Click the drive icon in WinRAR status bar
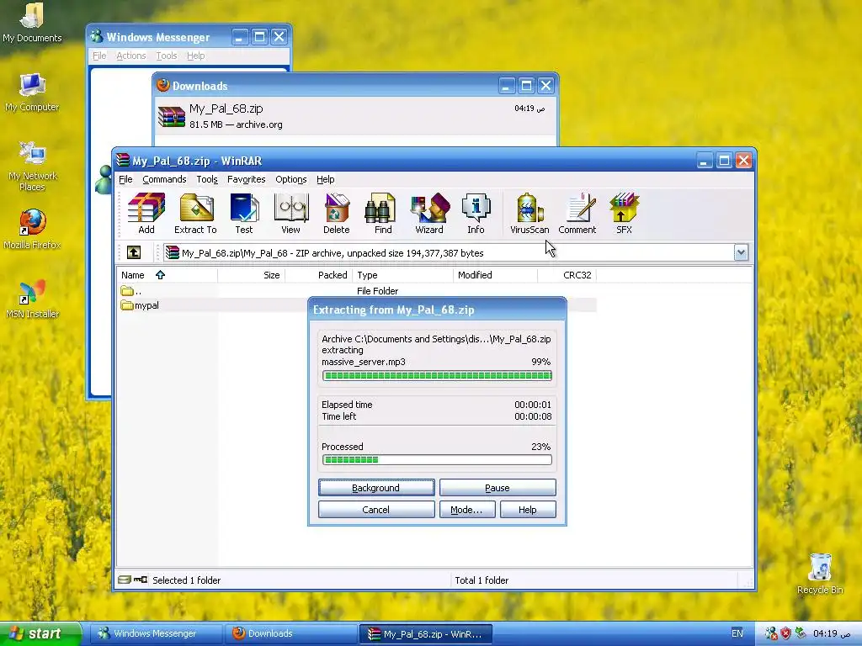 (x=125, y=580)
